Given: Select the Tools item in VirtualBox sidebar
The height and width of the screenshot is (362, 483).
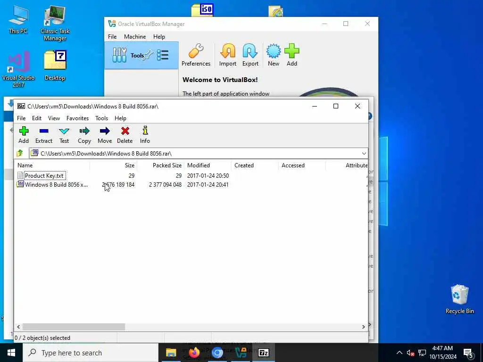Looking at the screenshot, I should click(142, 56).
